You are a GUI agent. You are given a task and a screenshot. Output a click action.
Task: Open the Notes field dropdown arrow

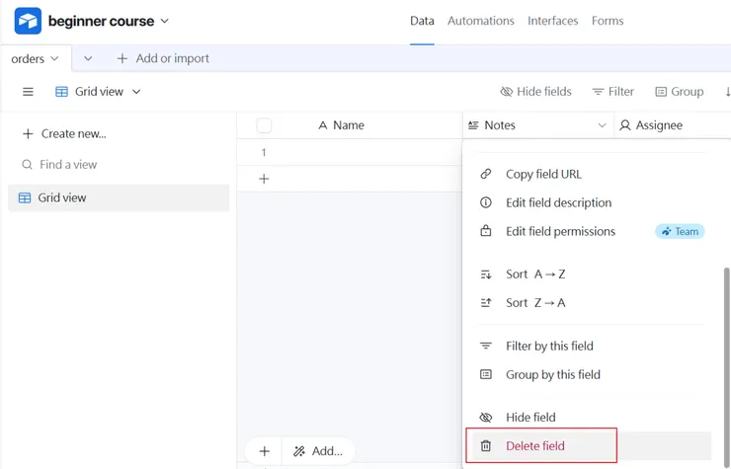pos(602,125)
